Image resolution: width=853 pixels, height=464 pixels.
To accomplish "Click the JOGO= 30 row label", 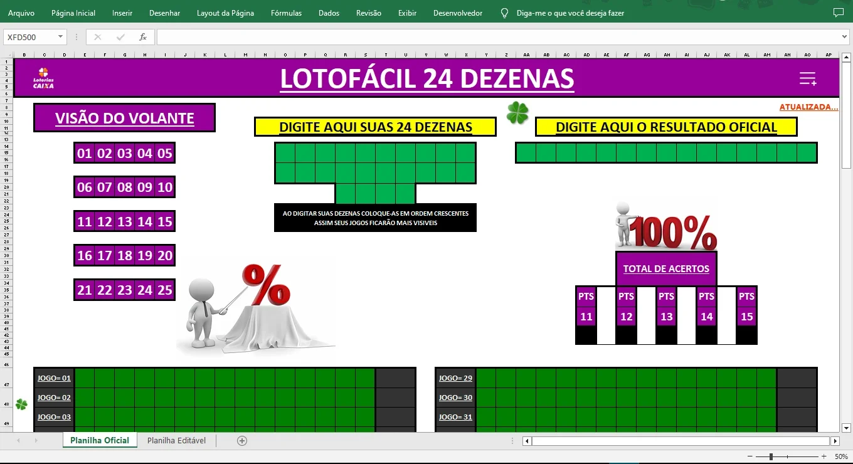I will click(455, 398).
